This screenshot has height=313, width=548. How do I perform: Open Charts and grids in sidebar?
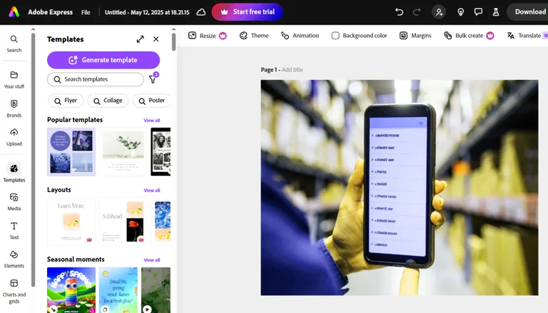[x=14, y=292]
